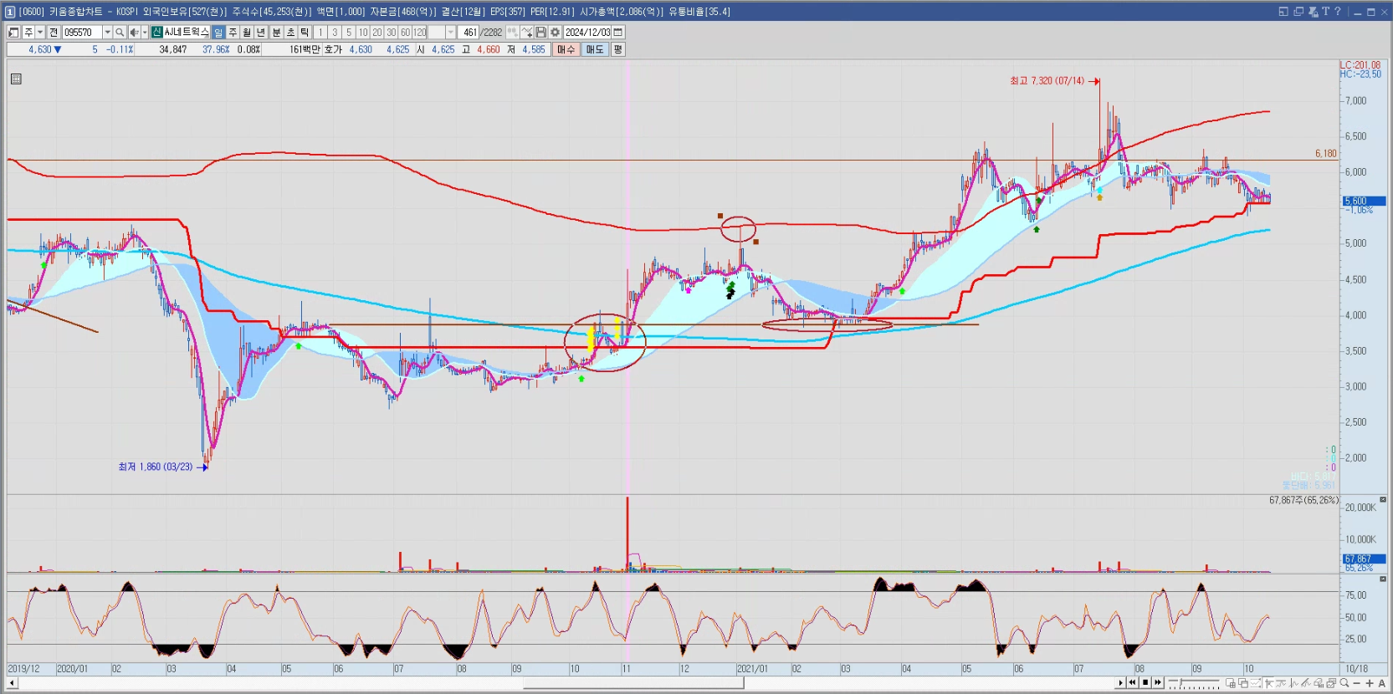The height and width of the screenshot is (694, 1393).
Task: Click the red 매수 buy button
Action: pos(566,49)
